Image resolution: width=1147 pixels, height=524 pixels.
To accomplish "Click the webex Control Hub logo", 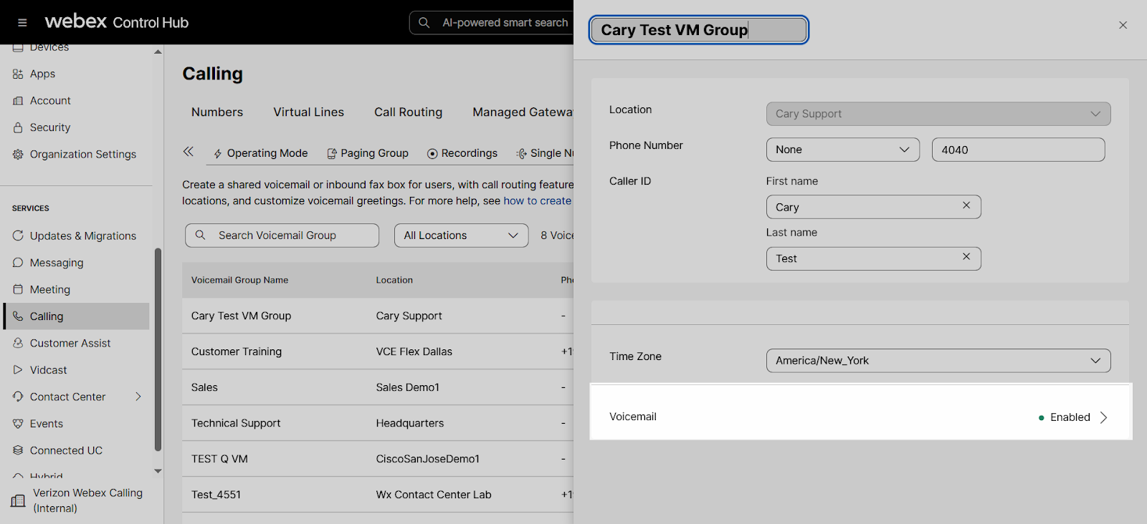I will pos(117,22).
